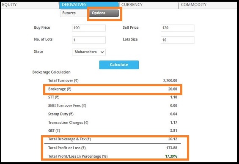Click the STT (₹) label
The width and height of the screenshot is (239, 164).
[x=54, y=97]
